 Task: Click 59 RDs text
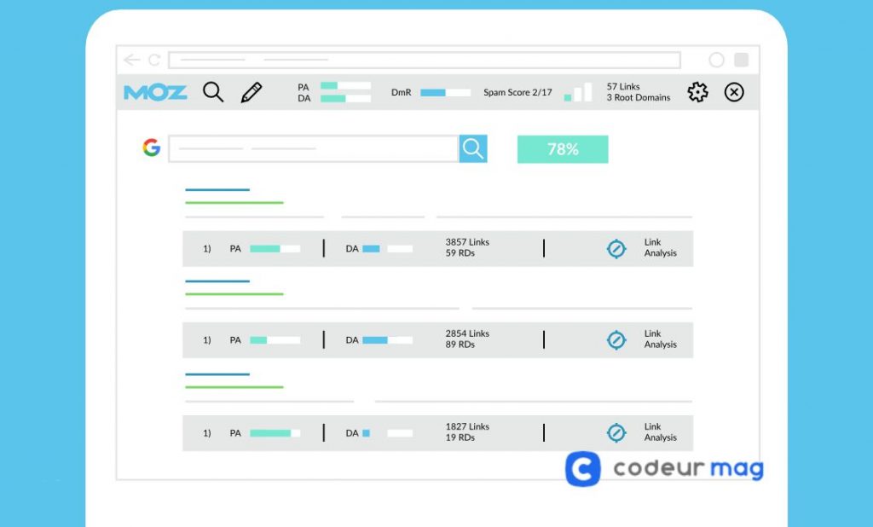(x=460, y=253)
